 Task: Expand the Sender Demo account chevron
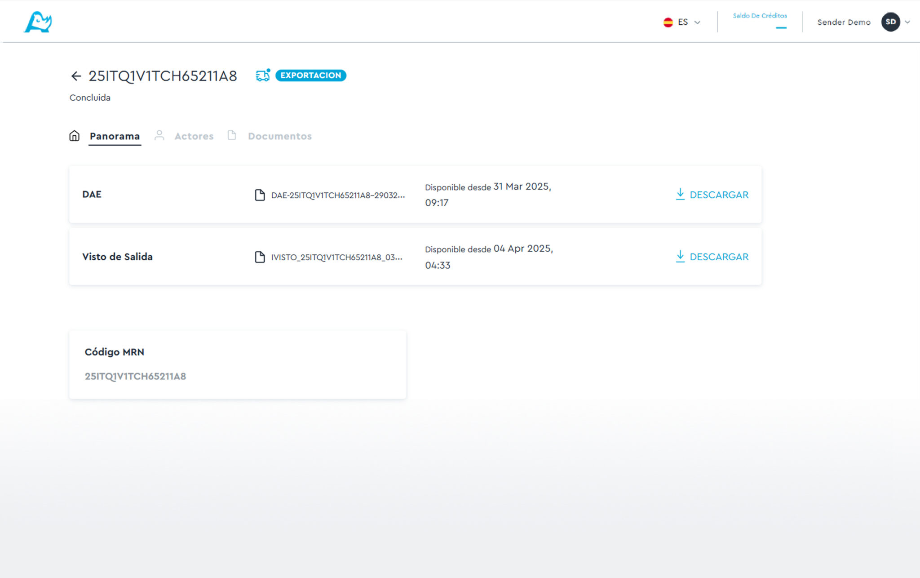tap(907, 22)
